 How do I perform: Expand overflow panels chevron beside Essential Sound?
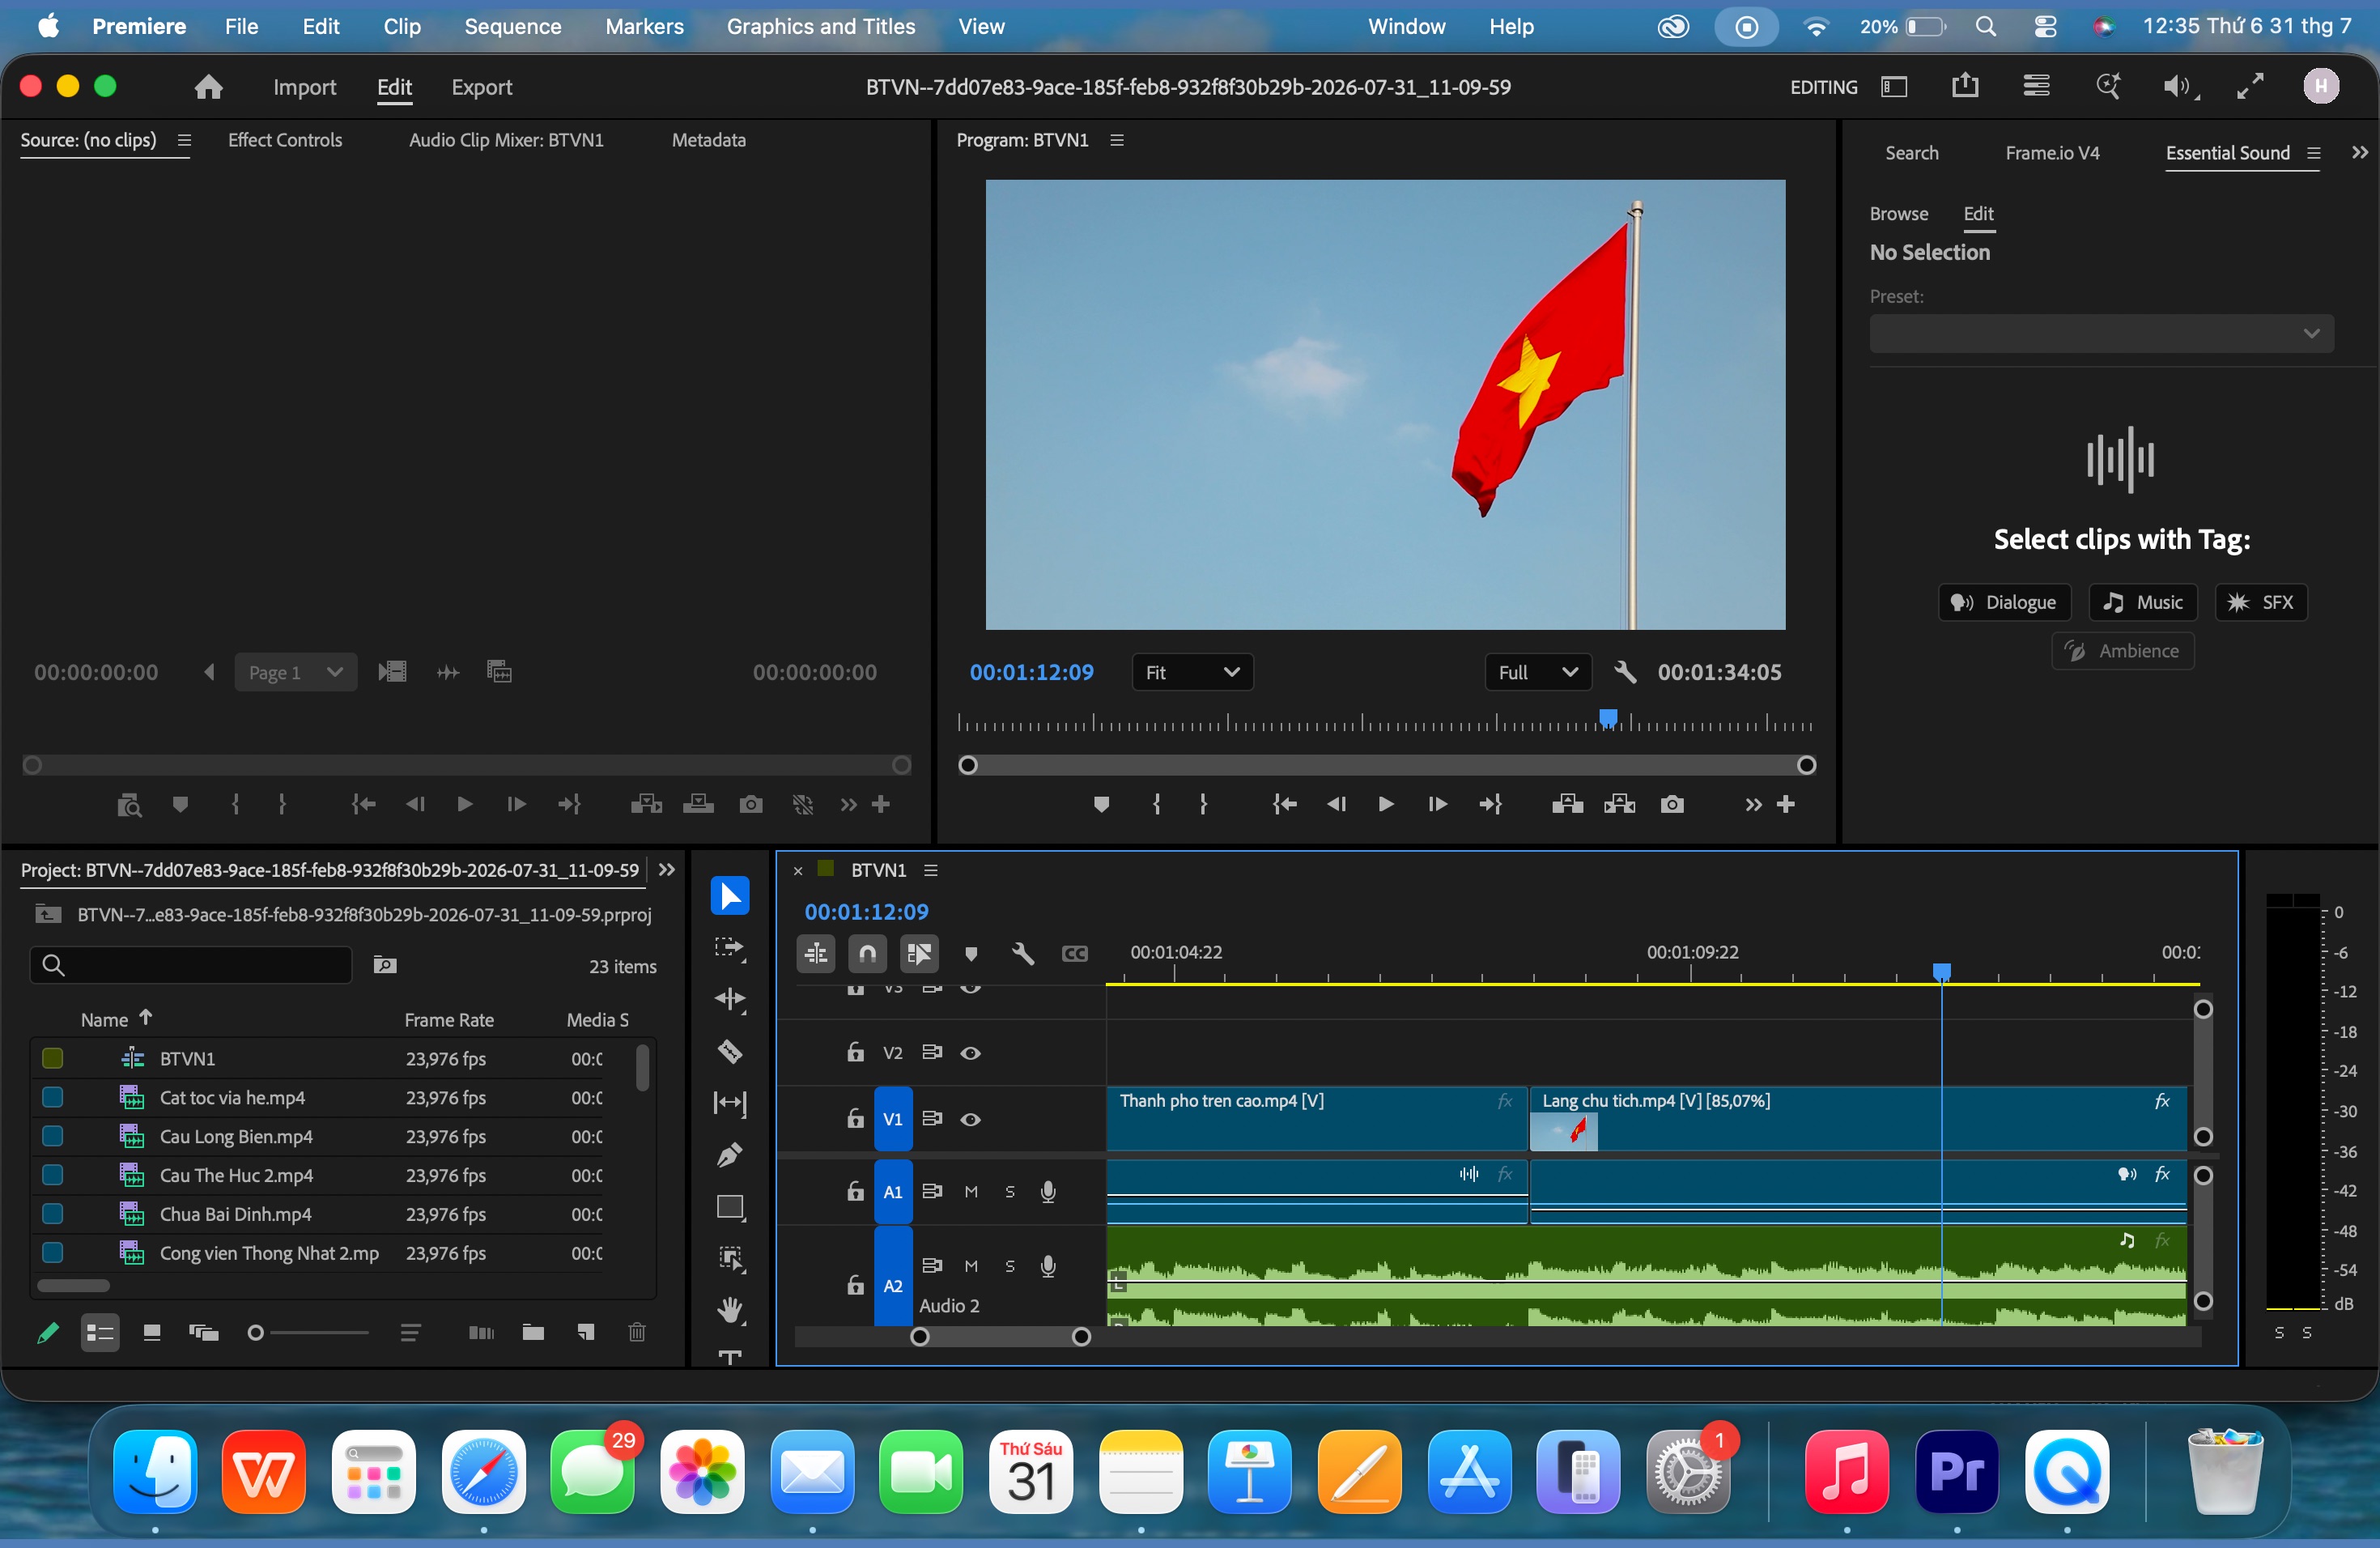point(2360,152)
